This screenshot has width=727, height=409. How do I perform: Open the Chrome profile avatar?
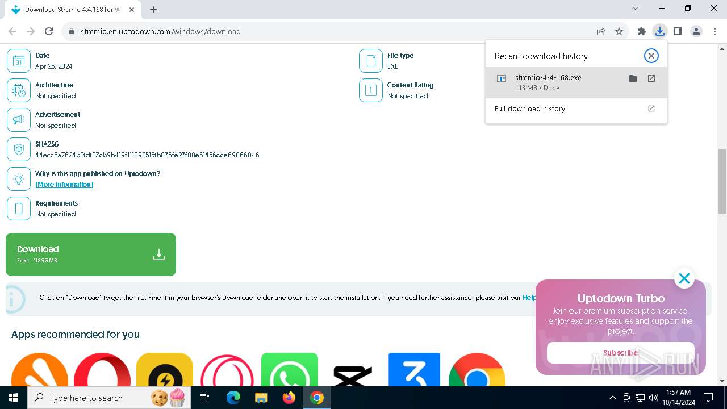(696, 31)
